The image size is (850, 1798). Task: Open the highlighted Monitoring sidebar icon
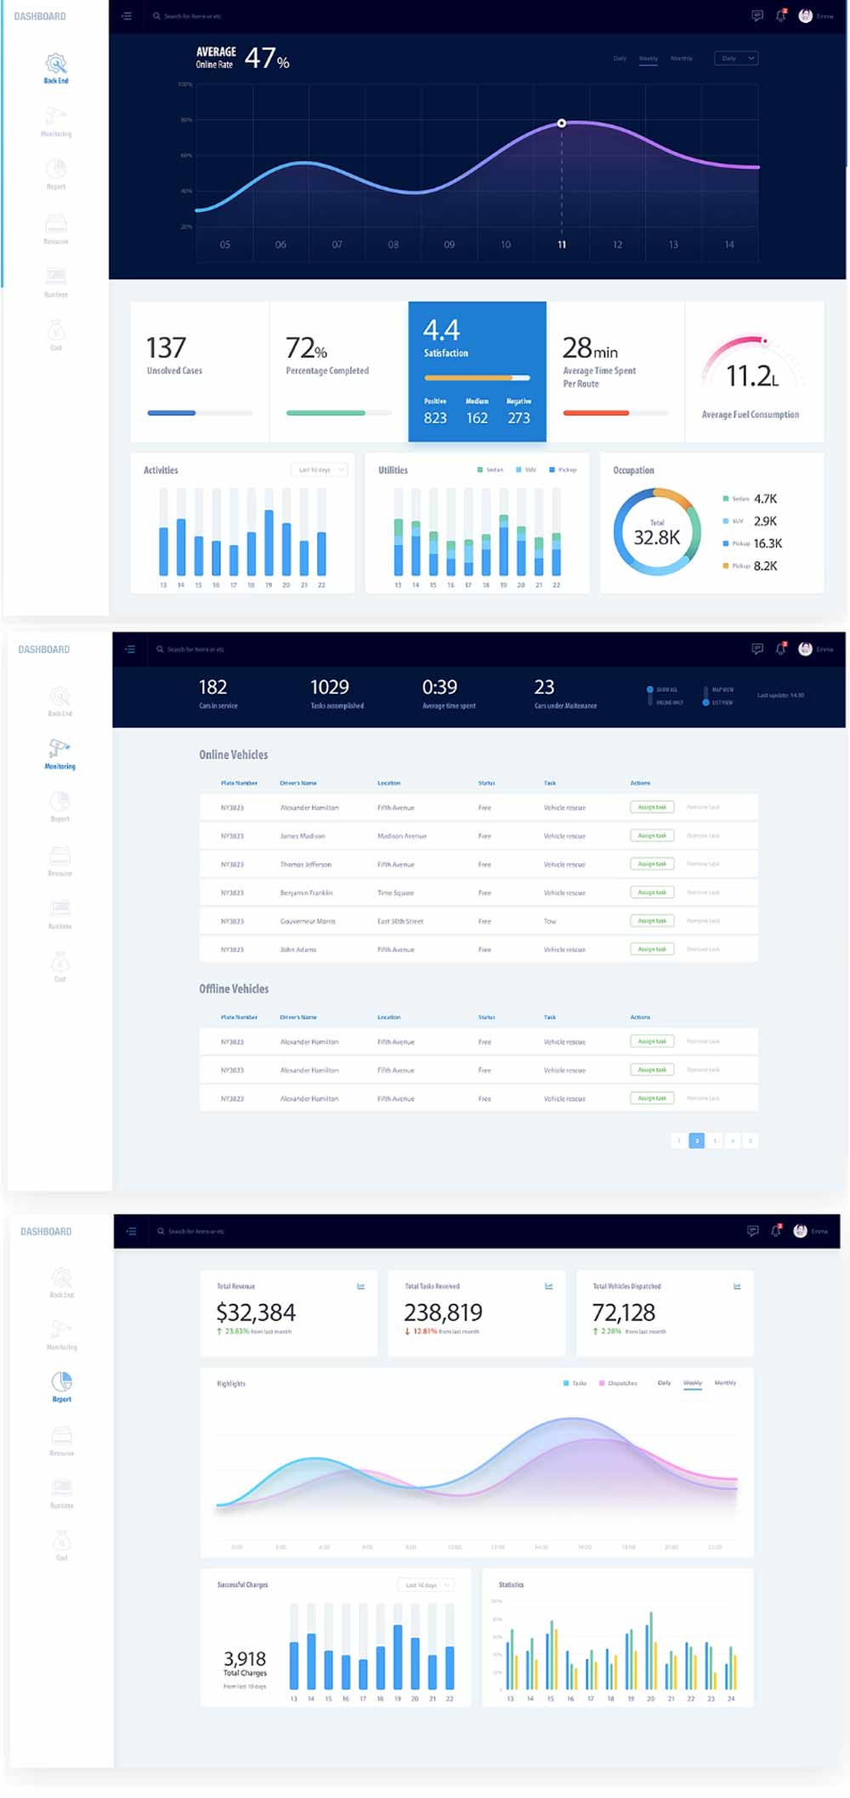[x=59, y=748]
